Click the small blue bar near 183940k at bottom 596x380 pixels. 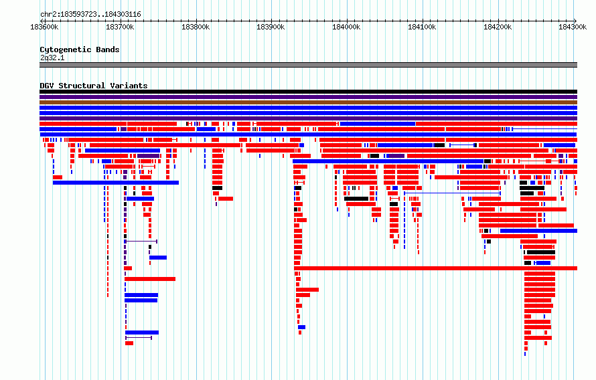pos(301,327)
